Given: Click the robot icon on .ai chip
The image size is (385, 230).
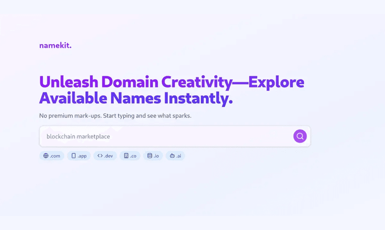Looking at the screenshot, I should (x=172, y=156).
